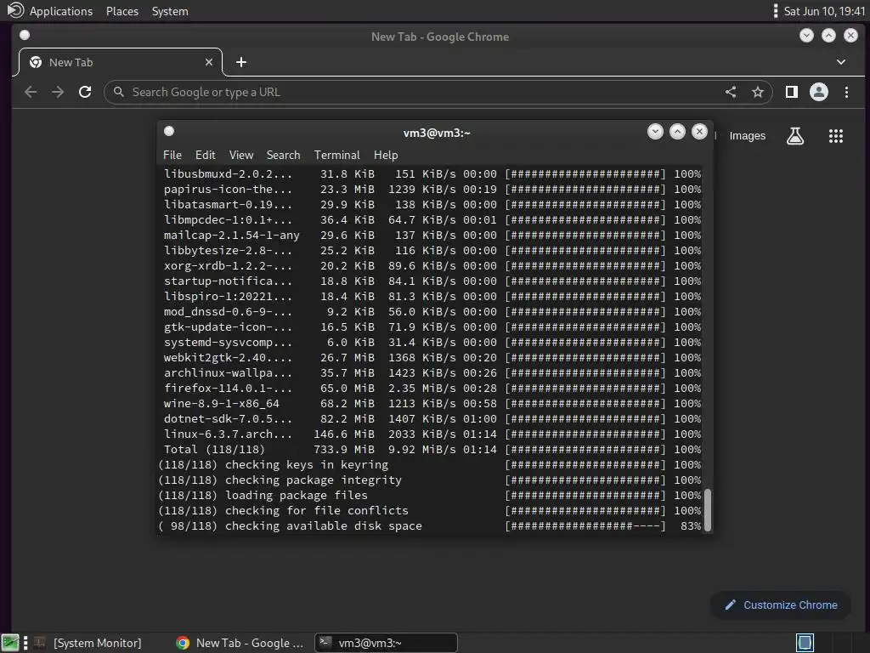Image resolution: width=870 pixels, height=653 pixels.
Task: Expand Chrome tab search chevron
Action: coord(841,62)
